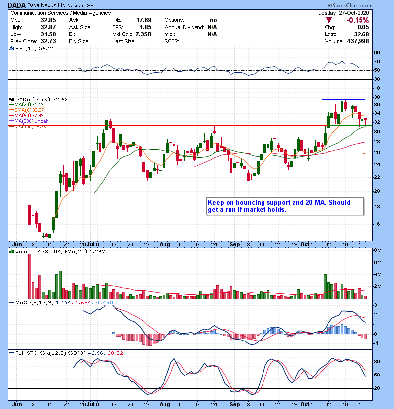Click the -0.15% percent change figure
This screenshot has height=409, width=394.
[x=358, y=20]
